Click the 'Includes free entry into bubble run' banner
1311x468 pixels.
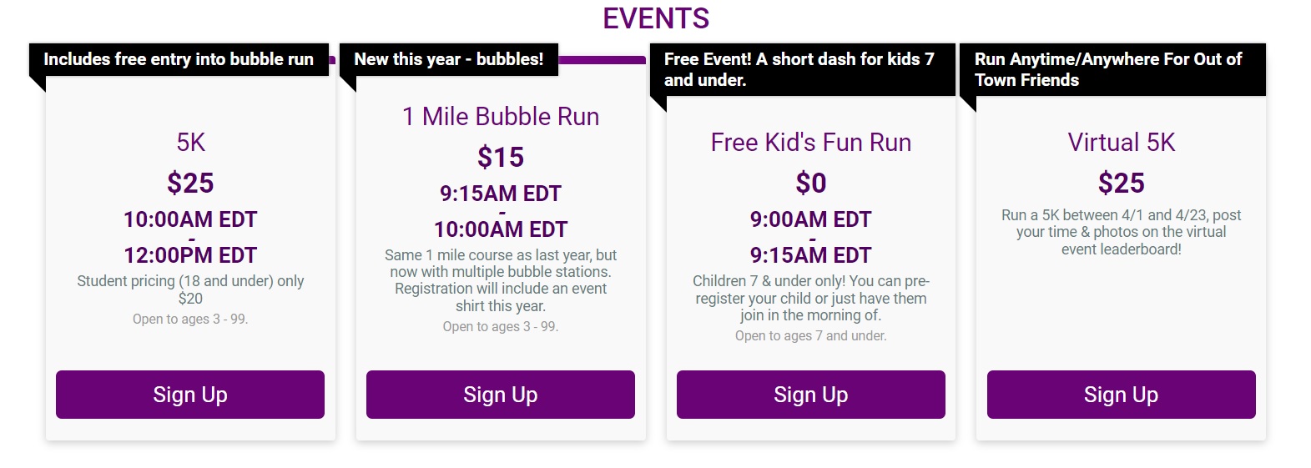click(179, 59)
